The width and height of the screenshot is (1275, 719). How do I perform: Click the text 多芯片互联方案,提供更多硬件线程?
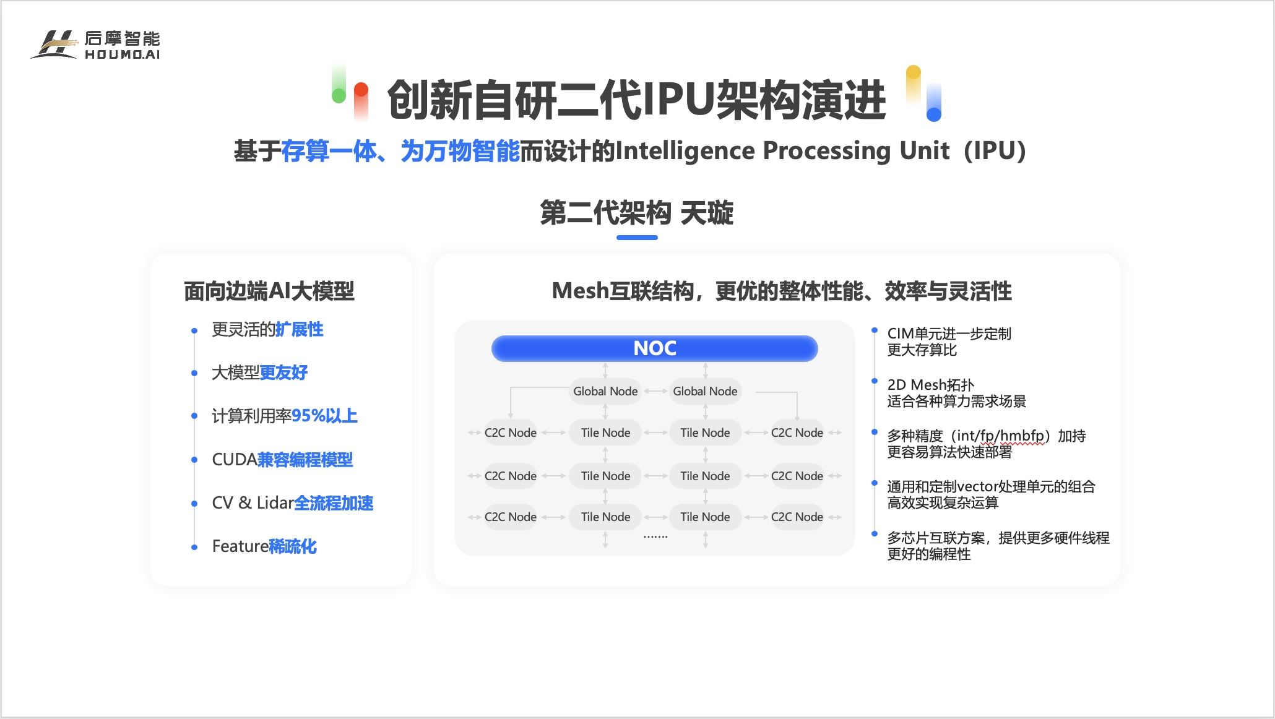pyautogui.click(x=998, y=538)
